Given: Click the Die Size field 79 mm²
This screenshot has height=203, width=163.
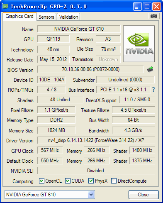Looking at the screenshot, I should click(x=108, y=49).
